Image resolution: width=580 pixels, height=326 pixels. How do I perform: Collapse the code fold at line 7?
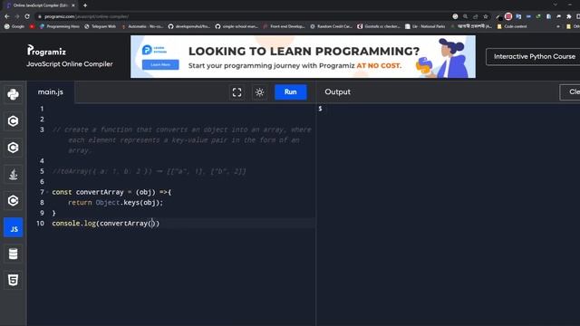click(x=47, y=192)
